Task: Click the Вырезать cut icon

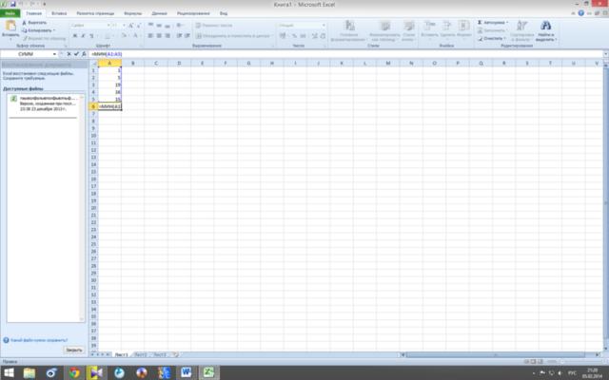Action: (24, 23)
